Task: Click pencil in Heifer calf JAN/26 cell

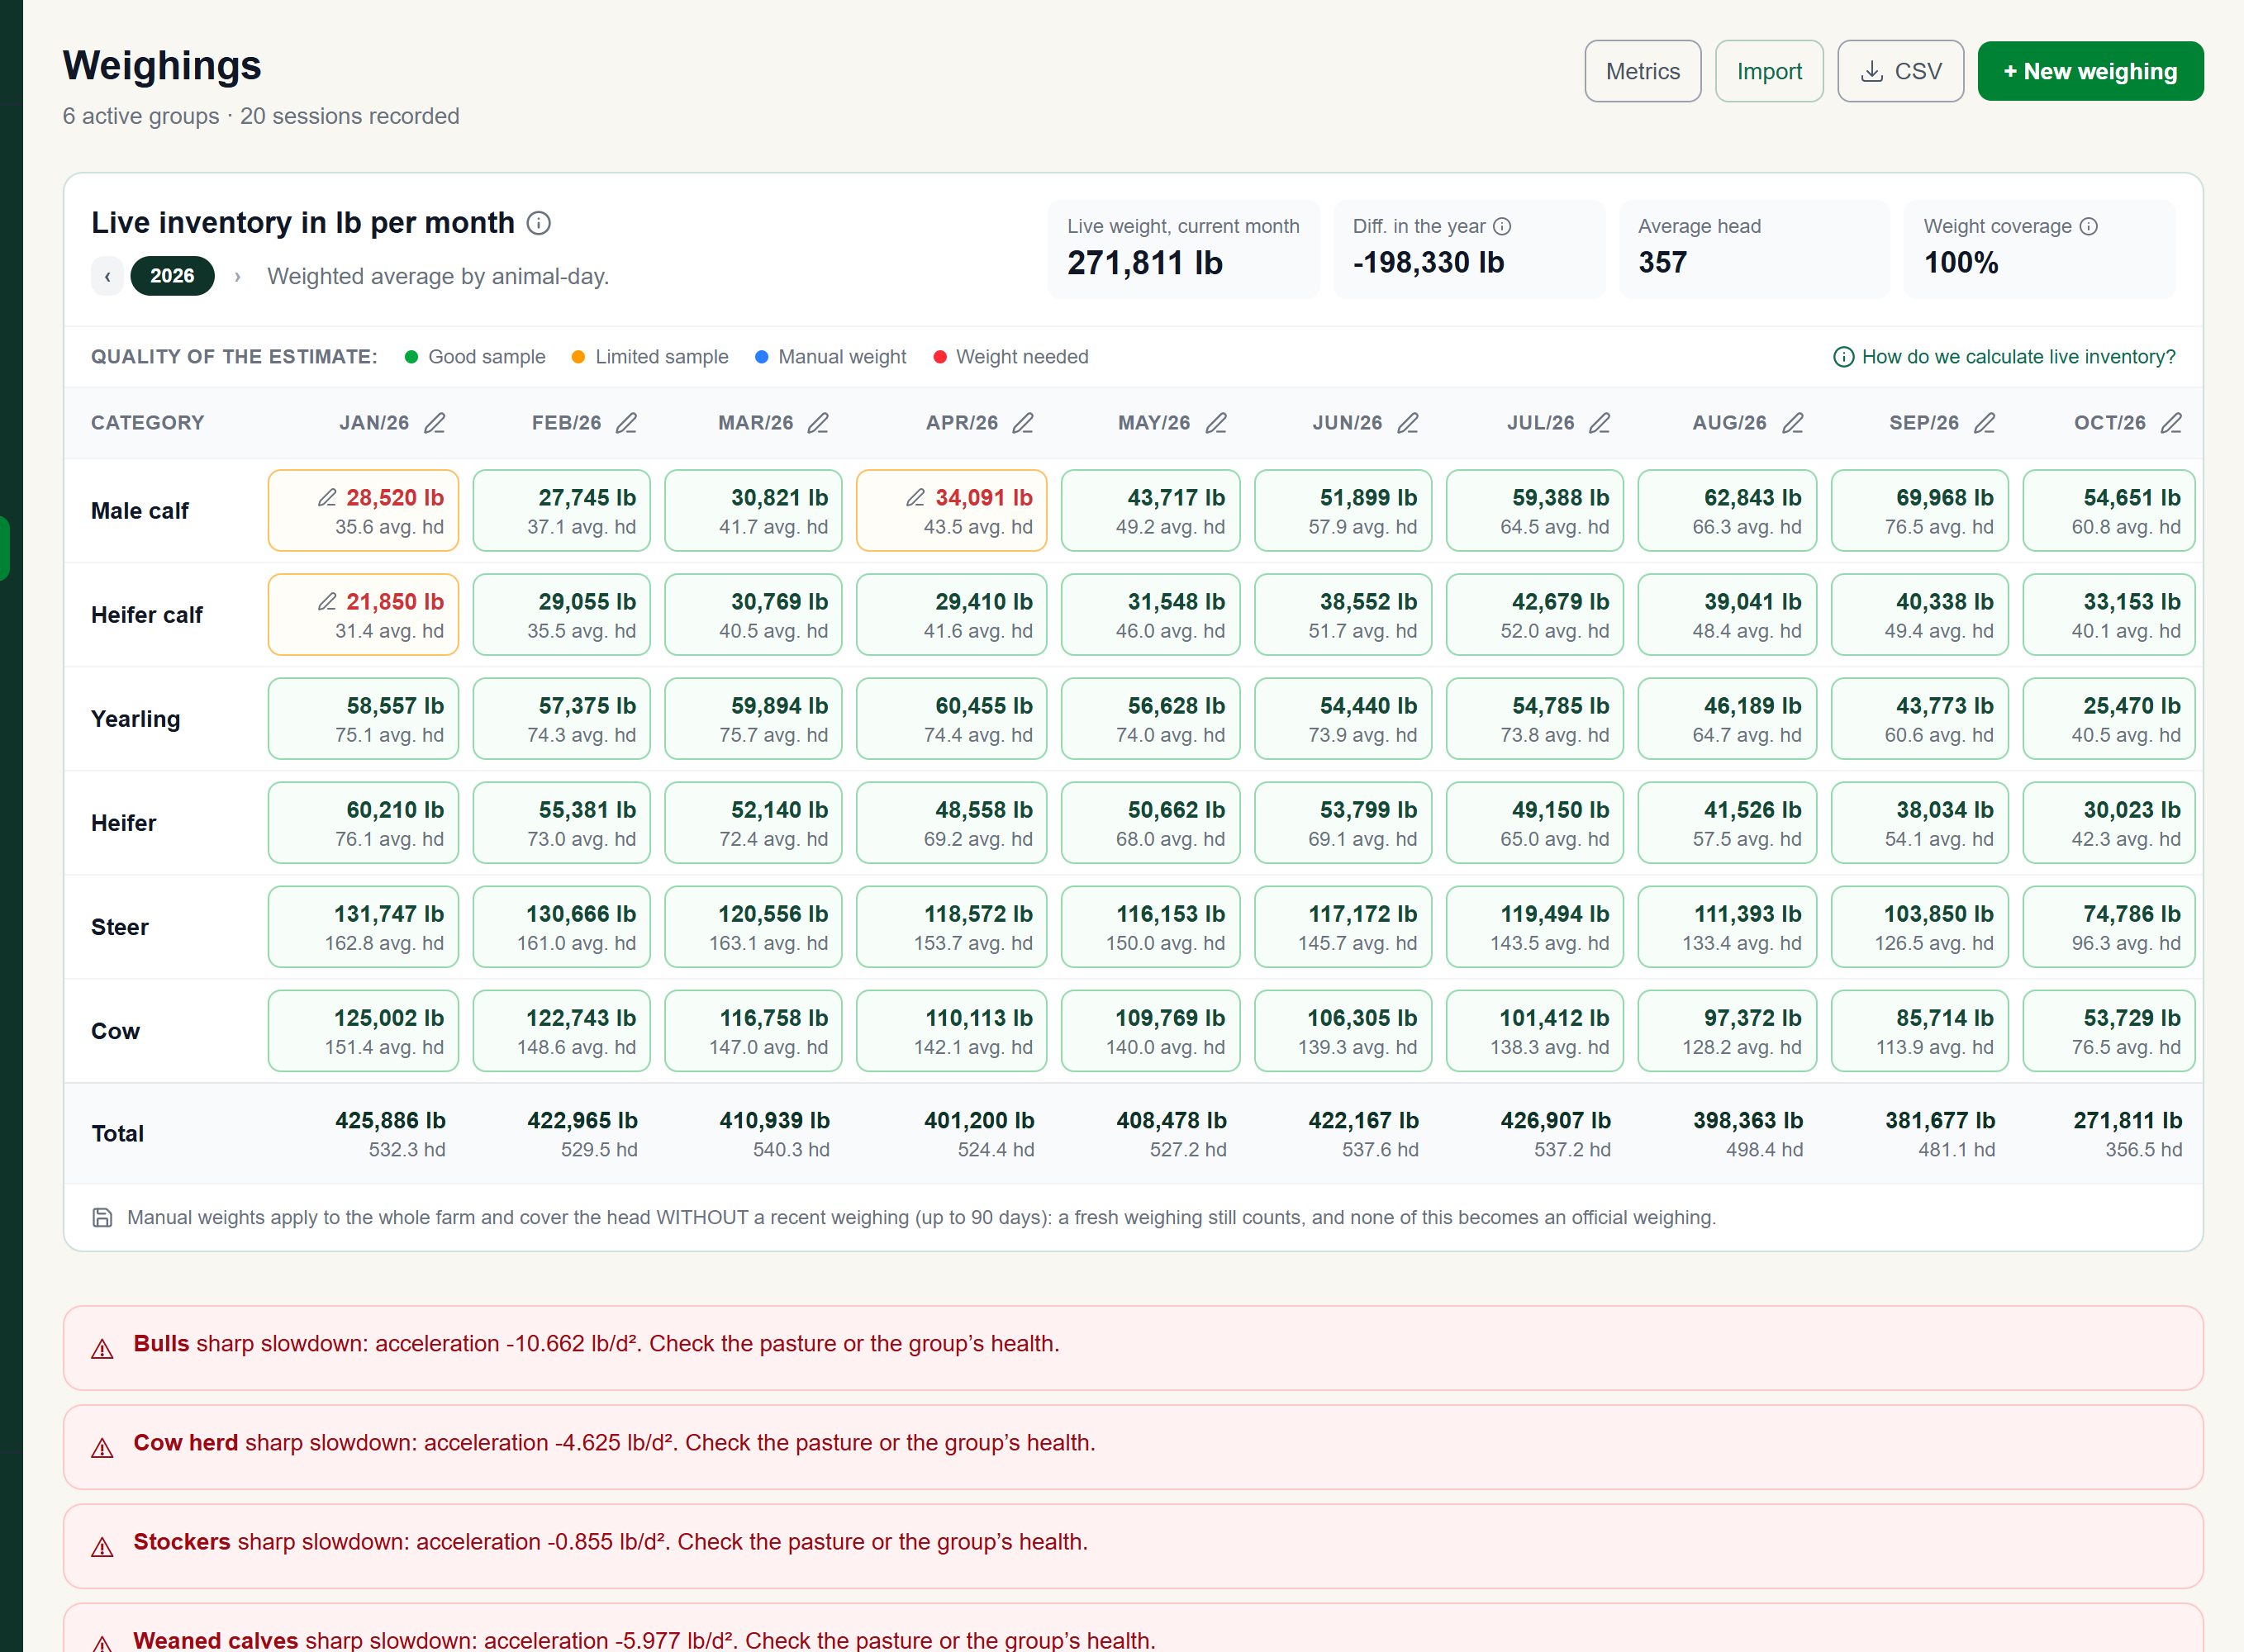Action: pos(327,602)
